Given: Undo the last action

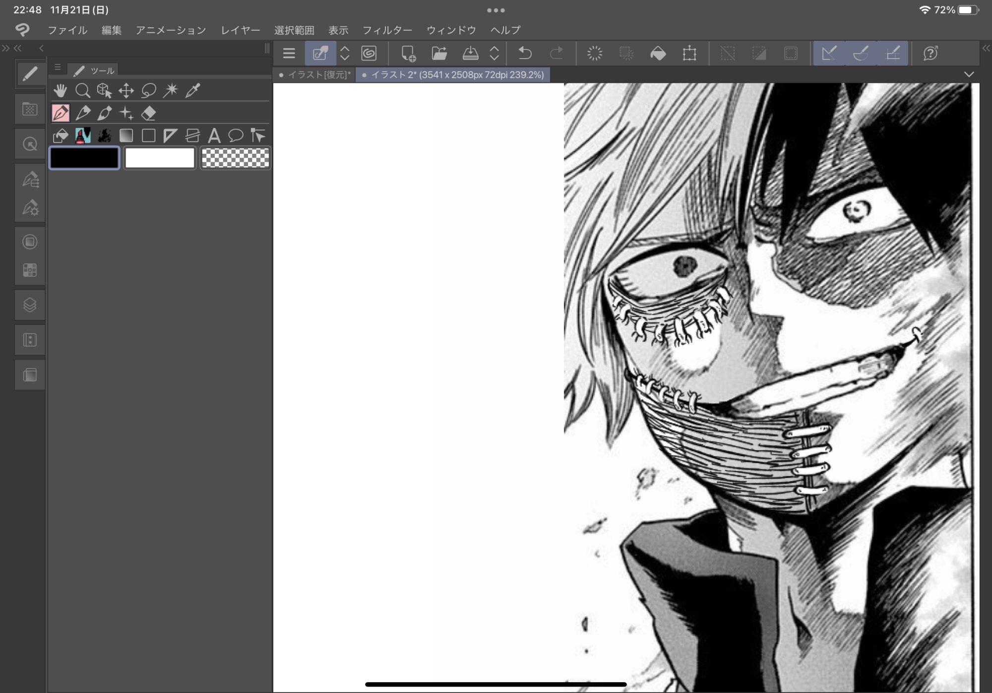Looking at the screenshot, I should (525, 53).
